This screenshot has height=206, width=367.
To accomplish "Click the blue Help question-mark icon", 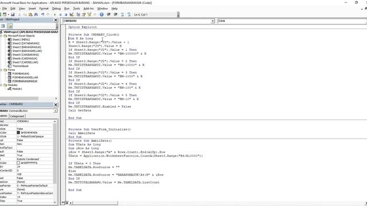I will pos(101,14).
